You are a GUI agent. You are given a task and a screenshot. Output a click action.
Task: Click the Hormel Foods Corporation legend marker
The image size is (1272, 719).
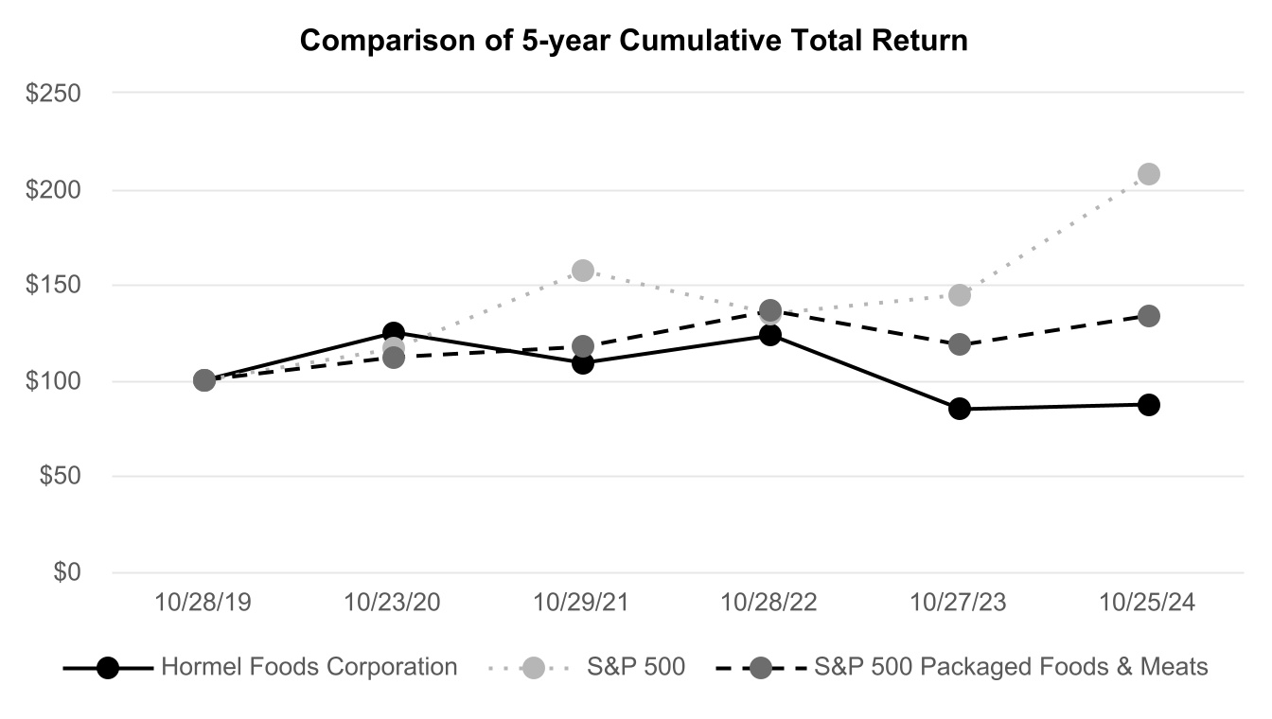[x=109, y=668]
